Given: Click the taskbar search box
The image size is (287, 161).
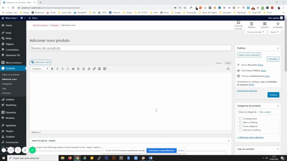Looking at the screenshot, I should coord(33,158).
